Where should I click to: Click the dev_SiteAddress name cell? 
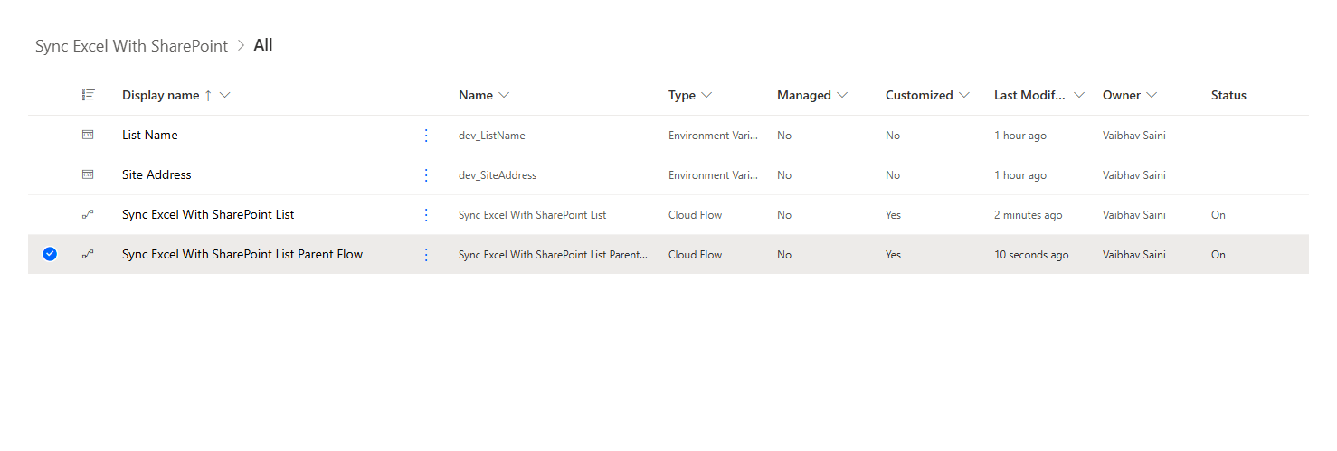498,175
